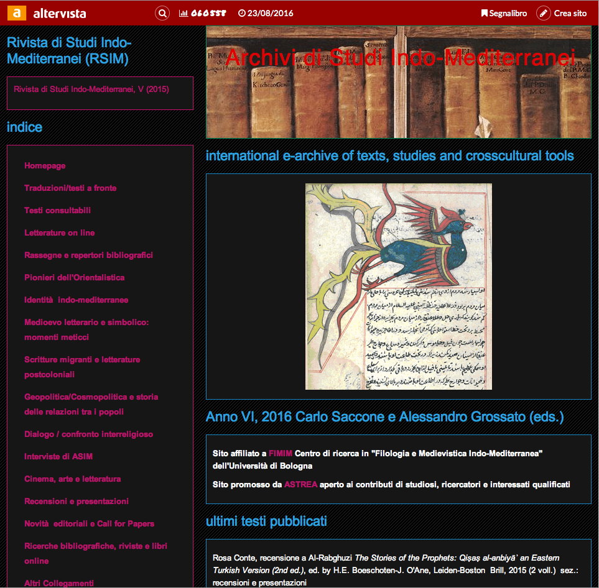Click the visitor counter number
The image size is (599, 588).
(x=208, y=14)
